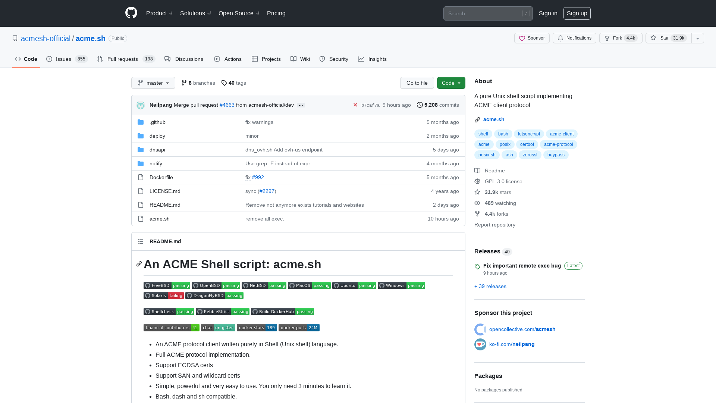Open the Pricing link
This screenshot has height=403, width=716.
click(276, 13)
